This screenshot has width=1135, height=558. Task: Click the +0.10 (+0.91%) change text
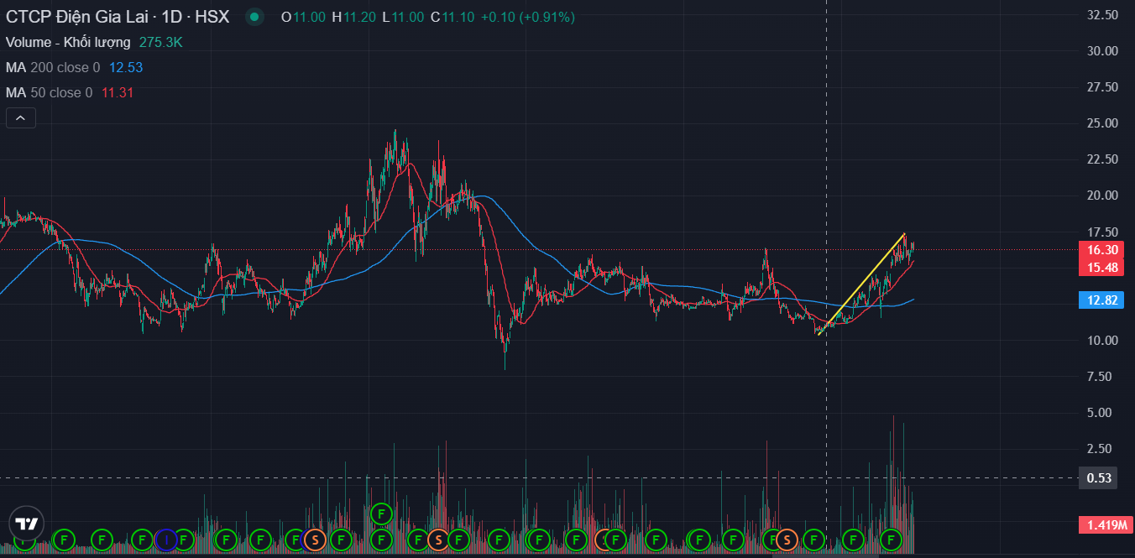[x=527, y=17]
